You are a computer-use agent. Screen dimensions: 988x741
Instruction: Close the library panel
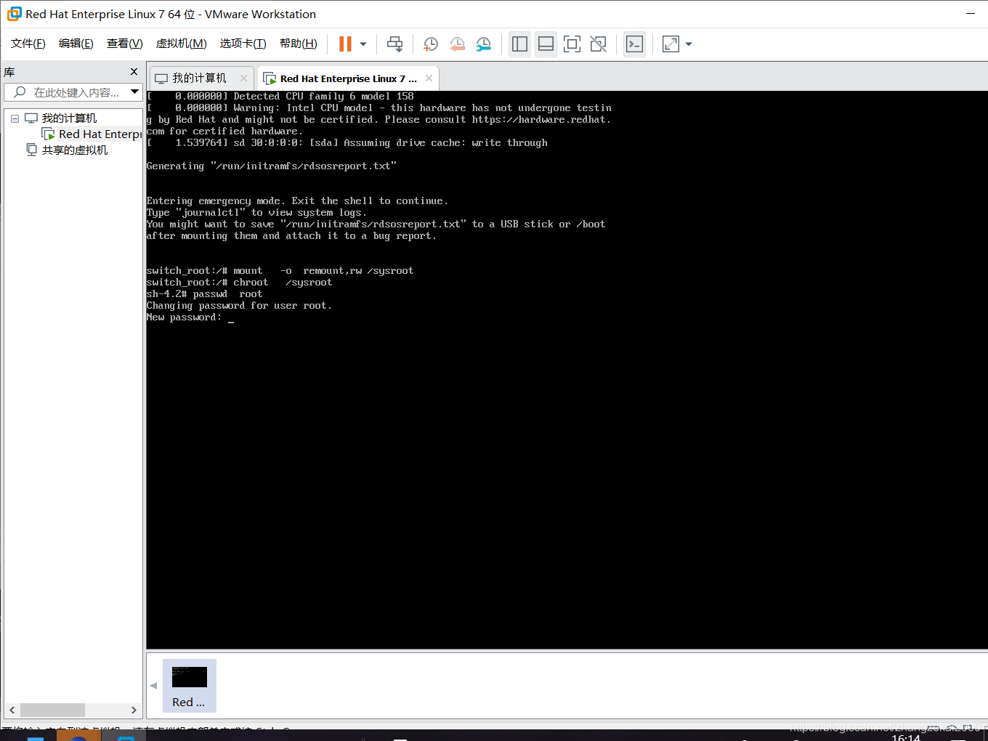[x=134, y=71]
